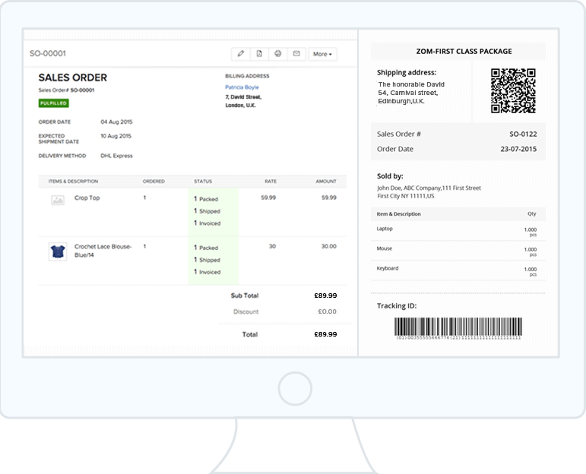Click Shipped status in blouse row
586x474 pixels.
[x=207, y=260]
